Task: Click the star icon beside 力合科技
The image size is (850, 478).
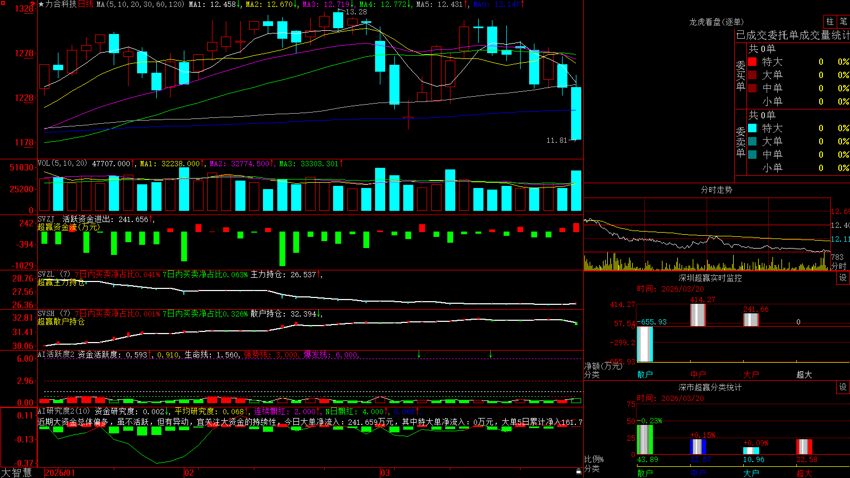Action: pos(41,4)
